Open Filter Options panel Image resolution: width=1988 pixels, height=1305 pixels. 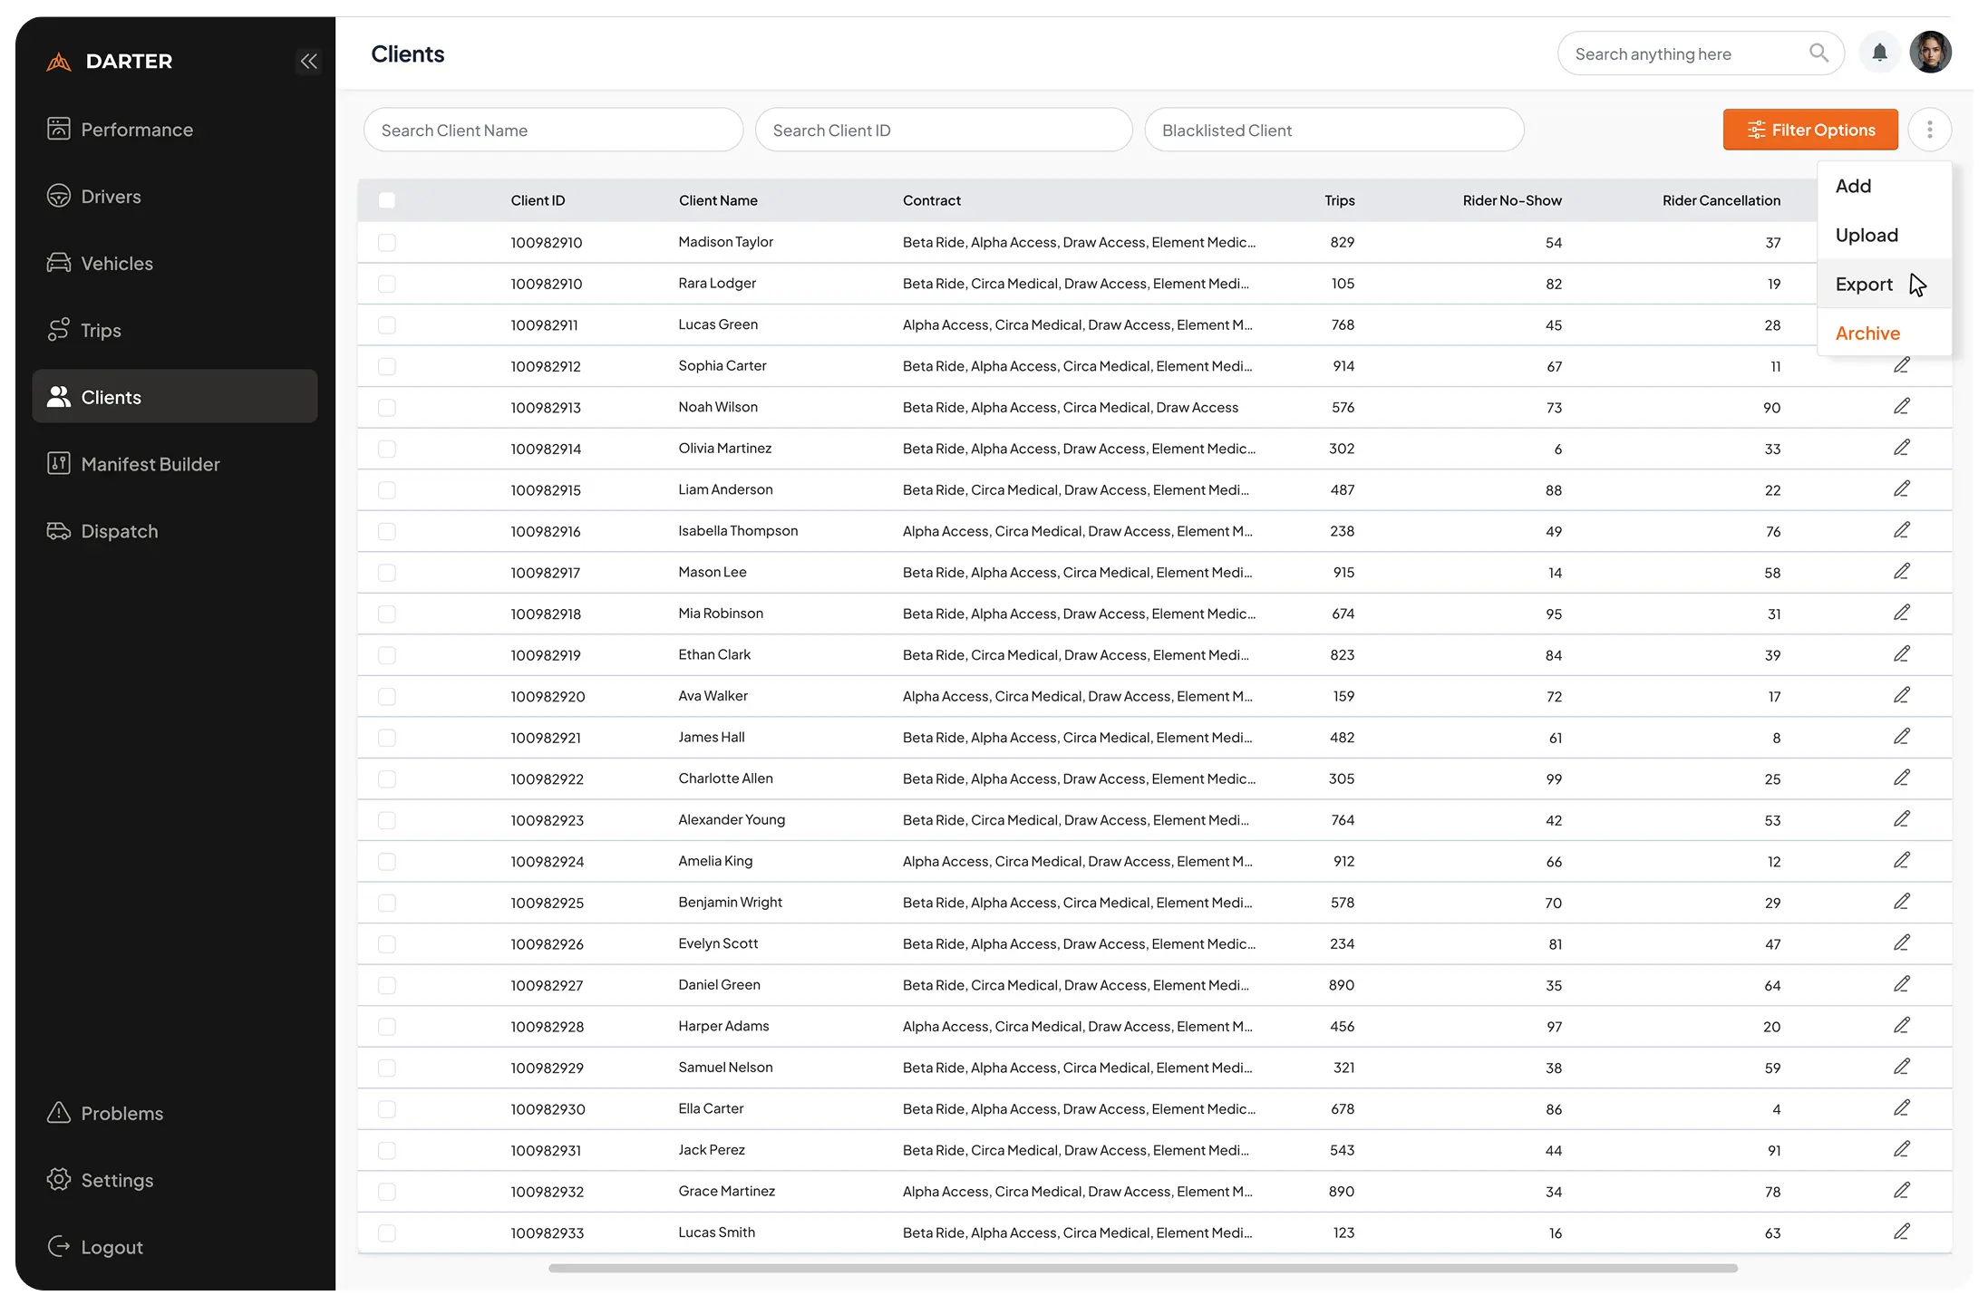[1809, 130]
